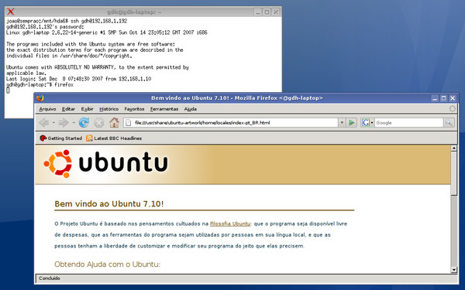The image size is (465, 290).
Task: Click the Firefox Forward arrow button
Action: click(64, 122)
